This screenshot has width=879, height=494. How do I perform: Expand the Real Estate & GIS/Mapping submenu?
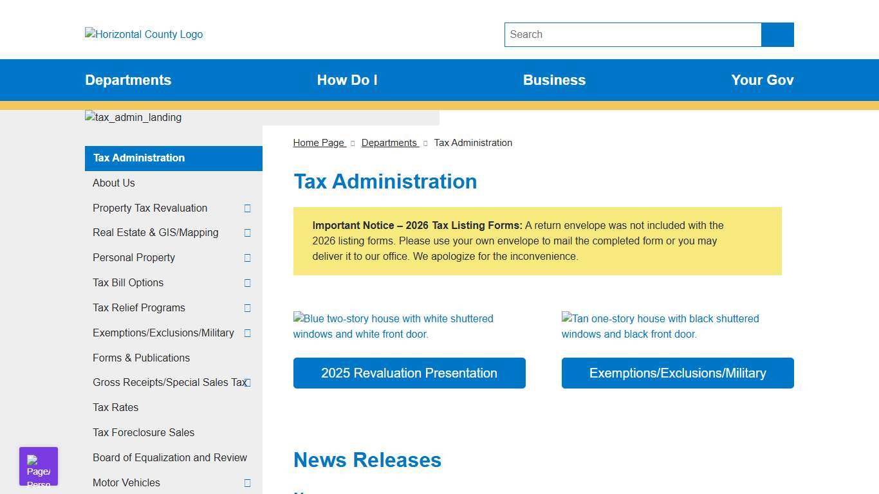click(247, 233)
